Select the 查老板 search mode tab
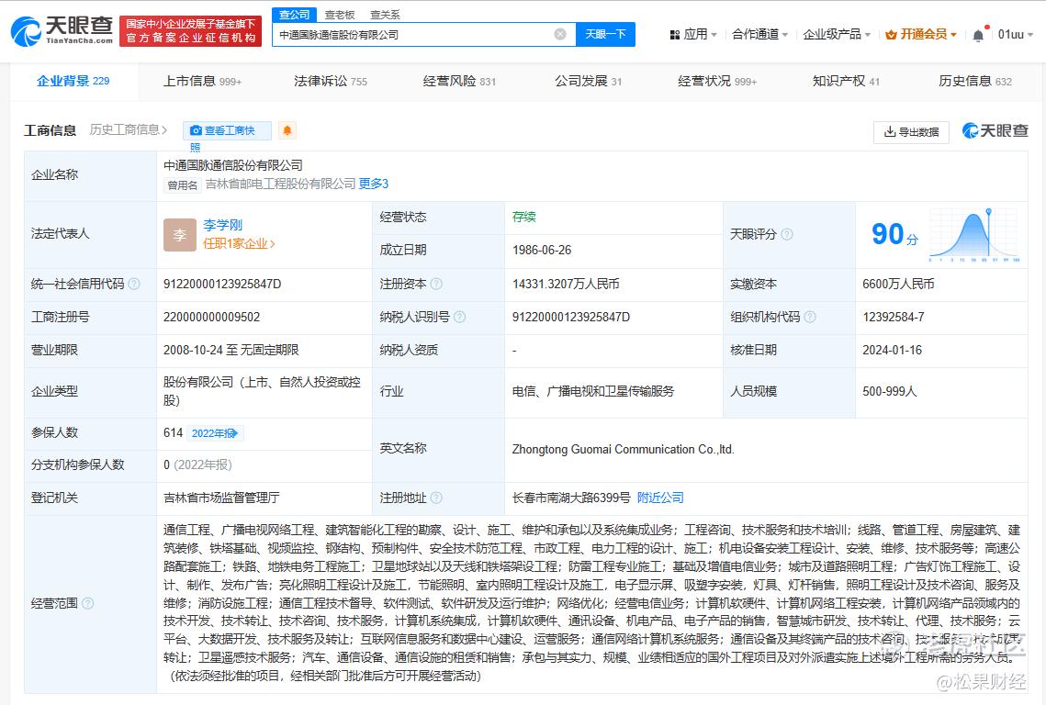Viewport: 1046px width, 705px height. (340, 15)
